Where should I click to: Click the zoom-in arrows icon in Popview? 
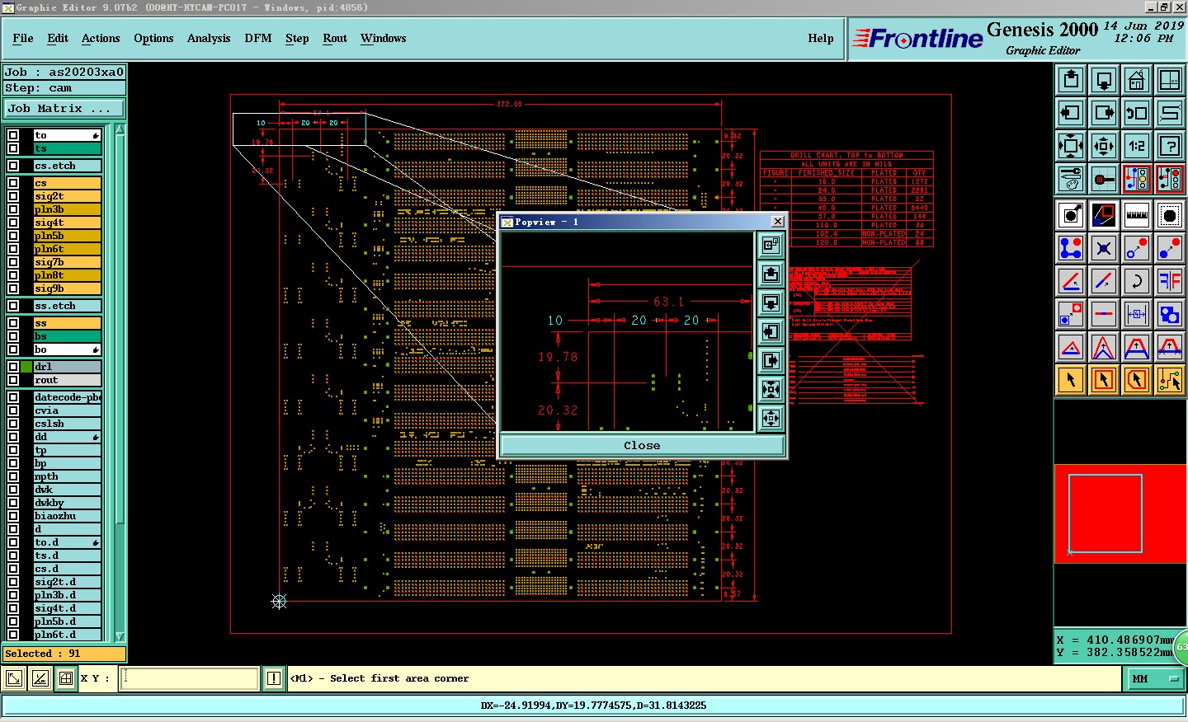pos(771,389)
